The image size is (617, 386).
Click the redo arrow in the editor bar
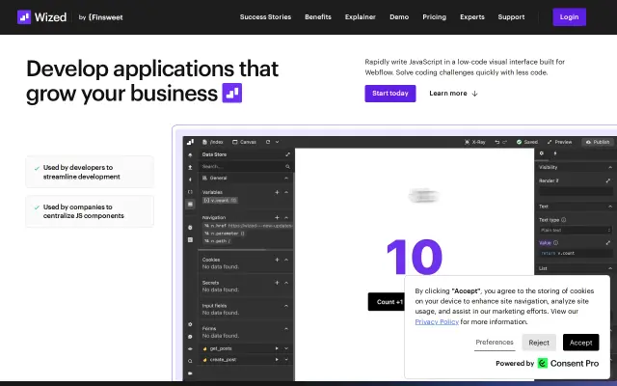504,142
